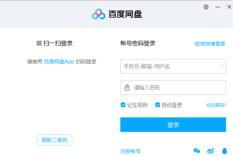
Task: Switch to 短信快捷登录
Action: pos(210,44)
